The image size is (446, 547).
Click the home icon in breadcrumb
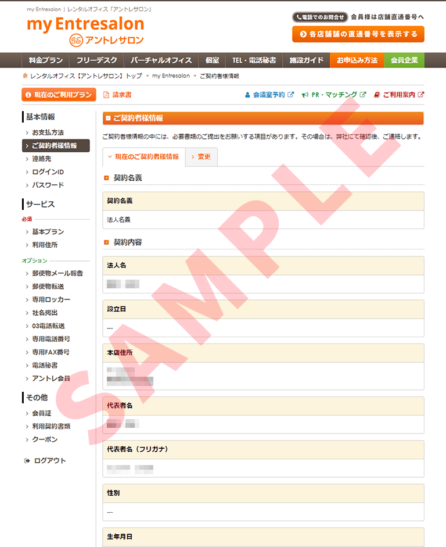click(25, 76)
